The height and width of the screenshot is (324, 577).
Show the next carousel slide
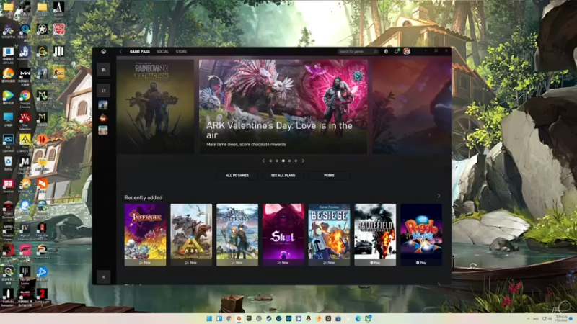(x=303, y=161)
